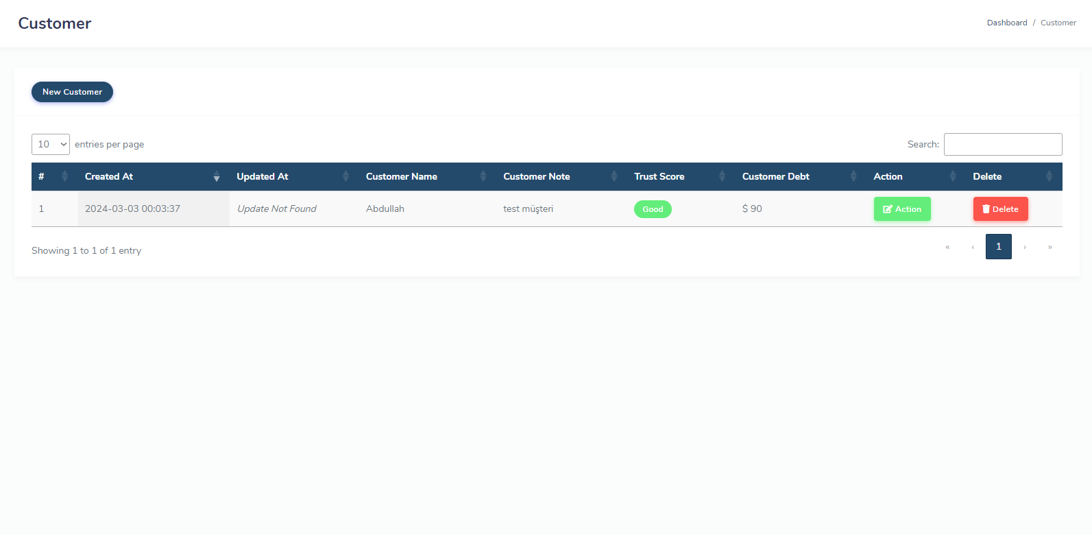The width and height of the screenshot is (1092, 535).
Task: Open the Dashboard breadcrumb link
Action: 1006,23
